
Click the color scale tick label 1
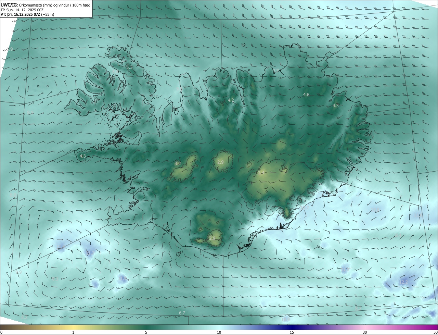73,332
